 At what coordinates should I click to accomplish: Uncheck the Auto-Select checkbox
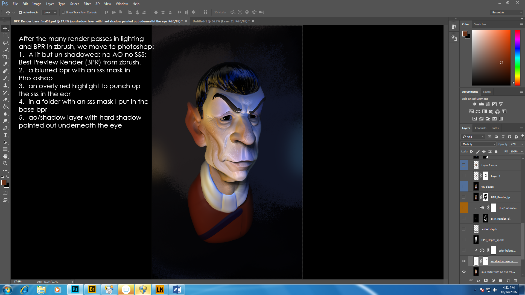20,12
